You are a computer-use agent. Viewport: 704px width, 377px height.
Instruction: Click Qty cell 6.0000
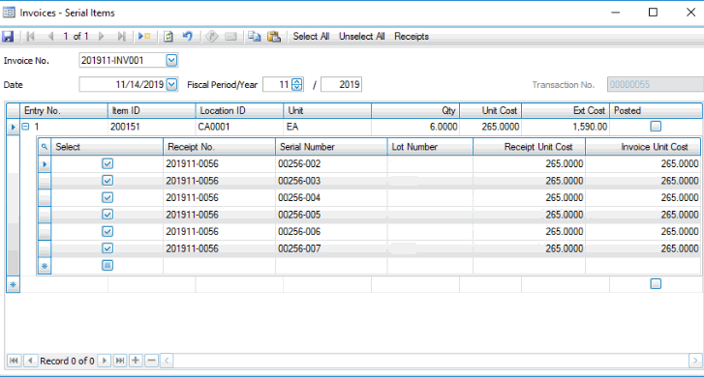(415, 127)
